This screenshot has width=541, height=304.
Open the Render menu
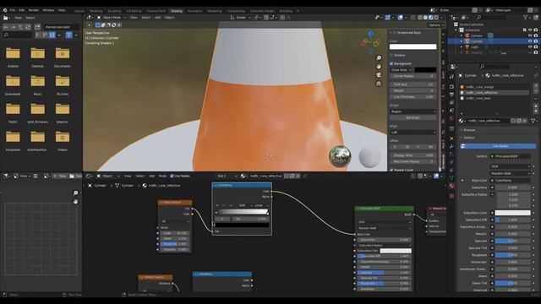(34, 10)
